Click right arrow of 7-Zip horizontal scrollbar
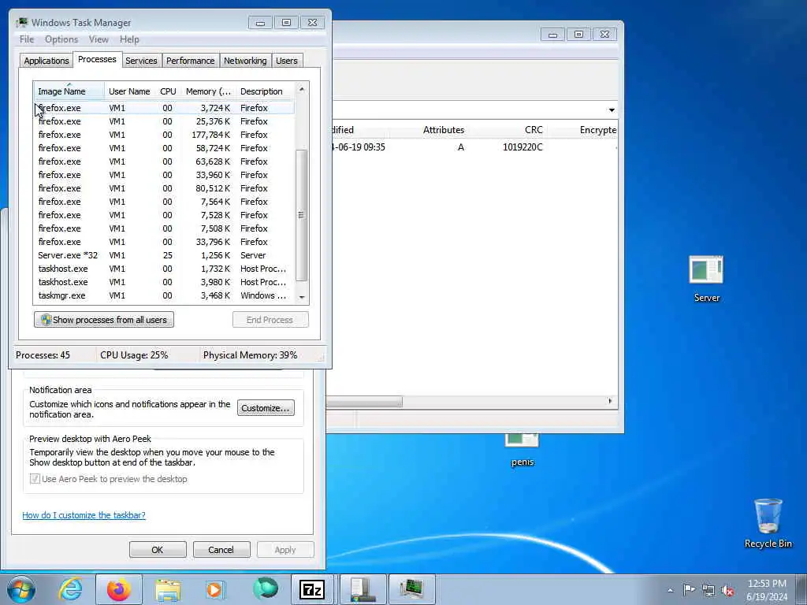Viewport: 807px width, 605px height. click(611, 401)
